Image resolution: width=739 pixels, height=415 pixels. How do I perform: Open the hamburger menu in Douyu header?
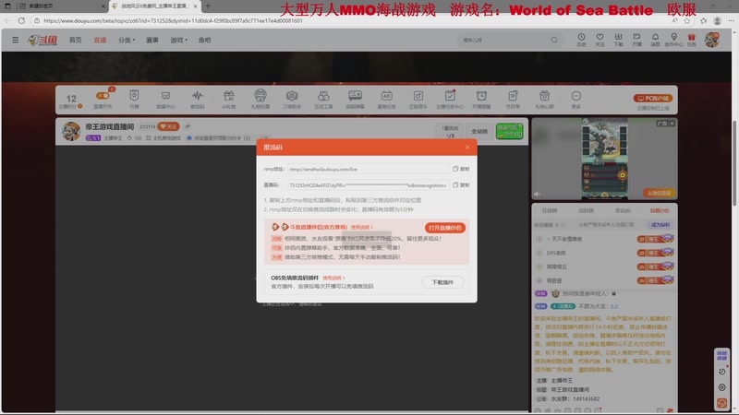tap(15, 40)
